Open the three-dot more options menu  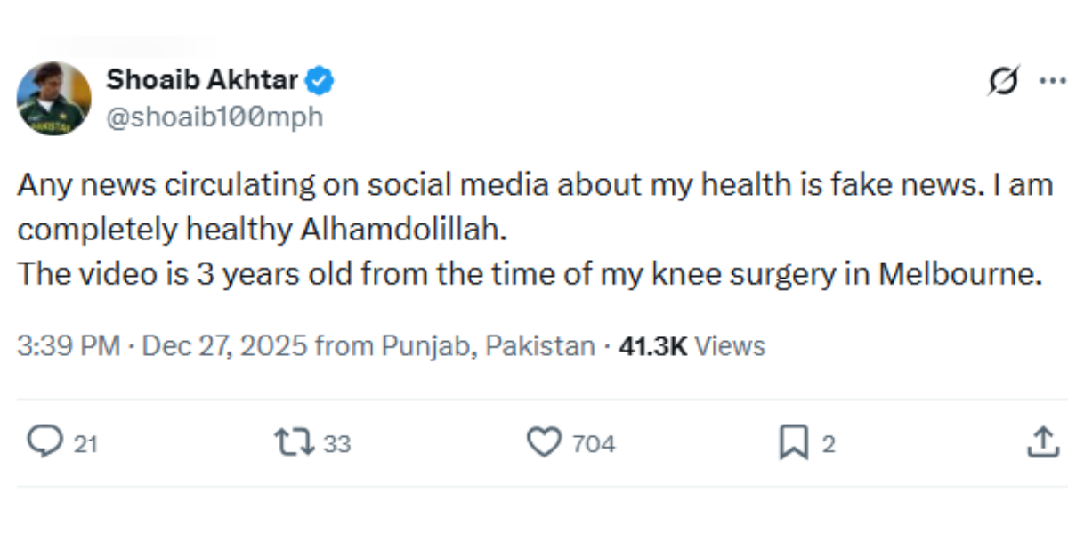tap(1052, 80)
